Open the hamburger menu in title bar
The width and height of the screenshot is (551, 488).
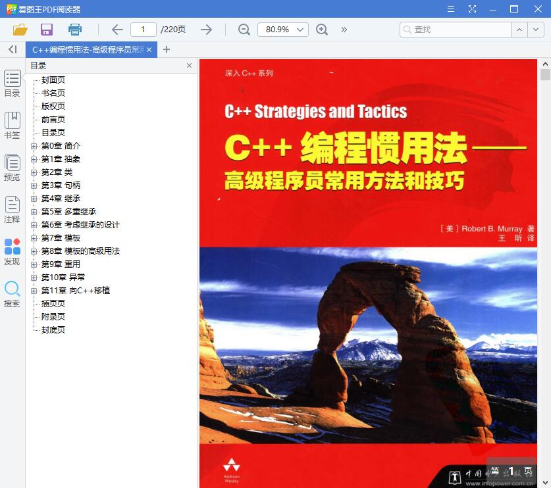click(451, 9)
